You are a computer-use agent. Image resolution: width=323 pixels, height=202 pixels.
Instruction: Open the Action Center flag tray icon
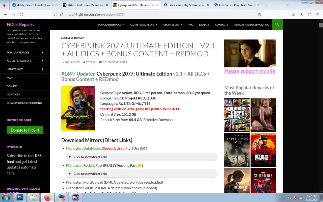[x=295, y=198]
